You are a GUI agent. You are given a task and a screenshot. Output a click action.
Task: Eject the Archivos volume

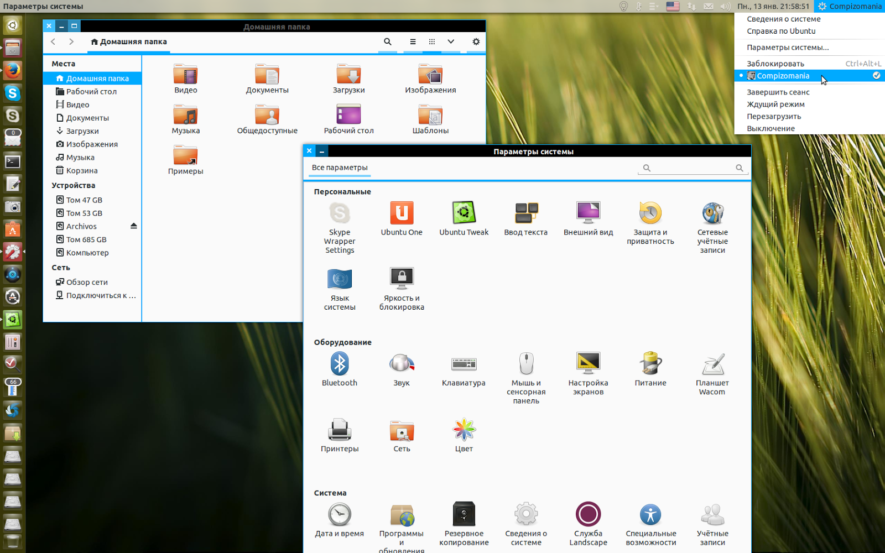click(x=133, y=226)
